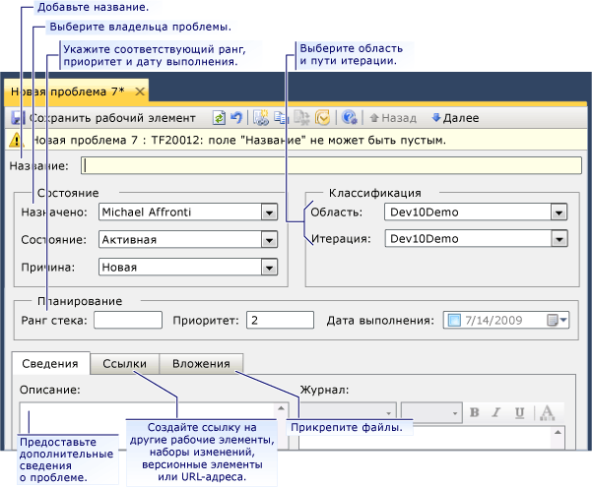Switch to the Ссылки tab

tap(124, 364)
